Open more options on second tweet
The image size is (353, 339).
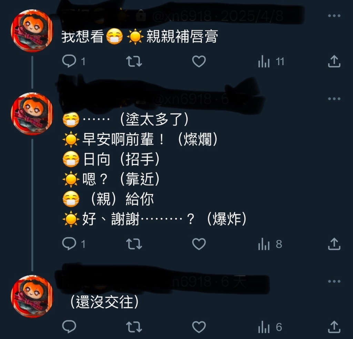click(x=334, y=99)
